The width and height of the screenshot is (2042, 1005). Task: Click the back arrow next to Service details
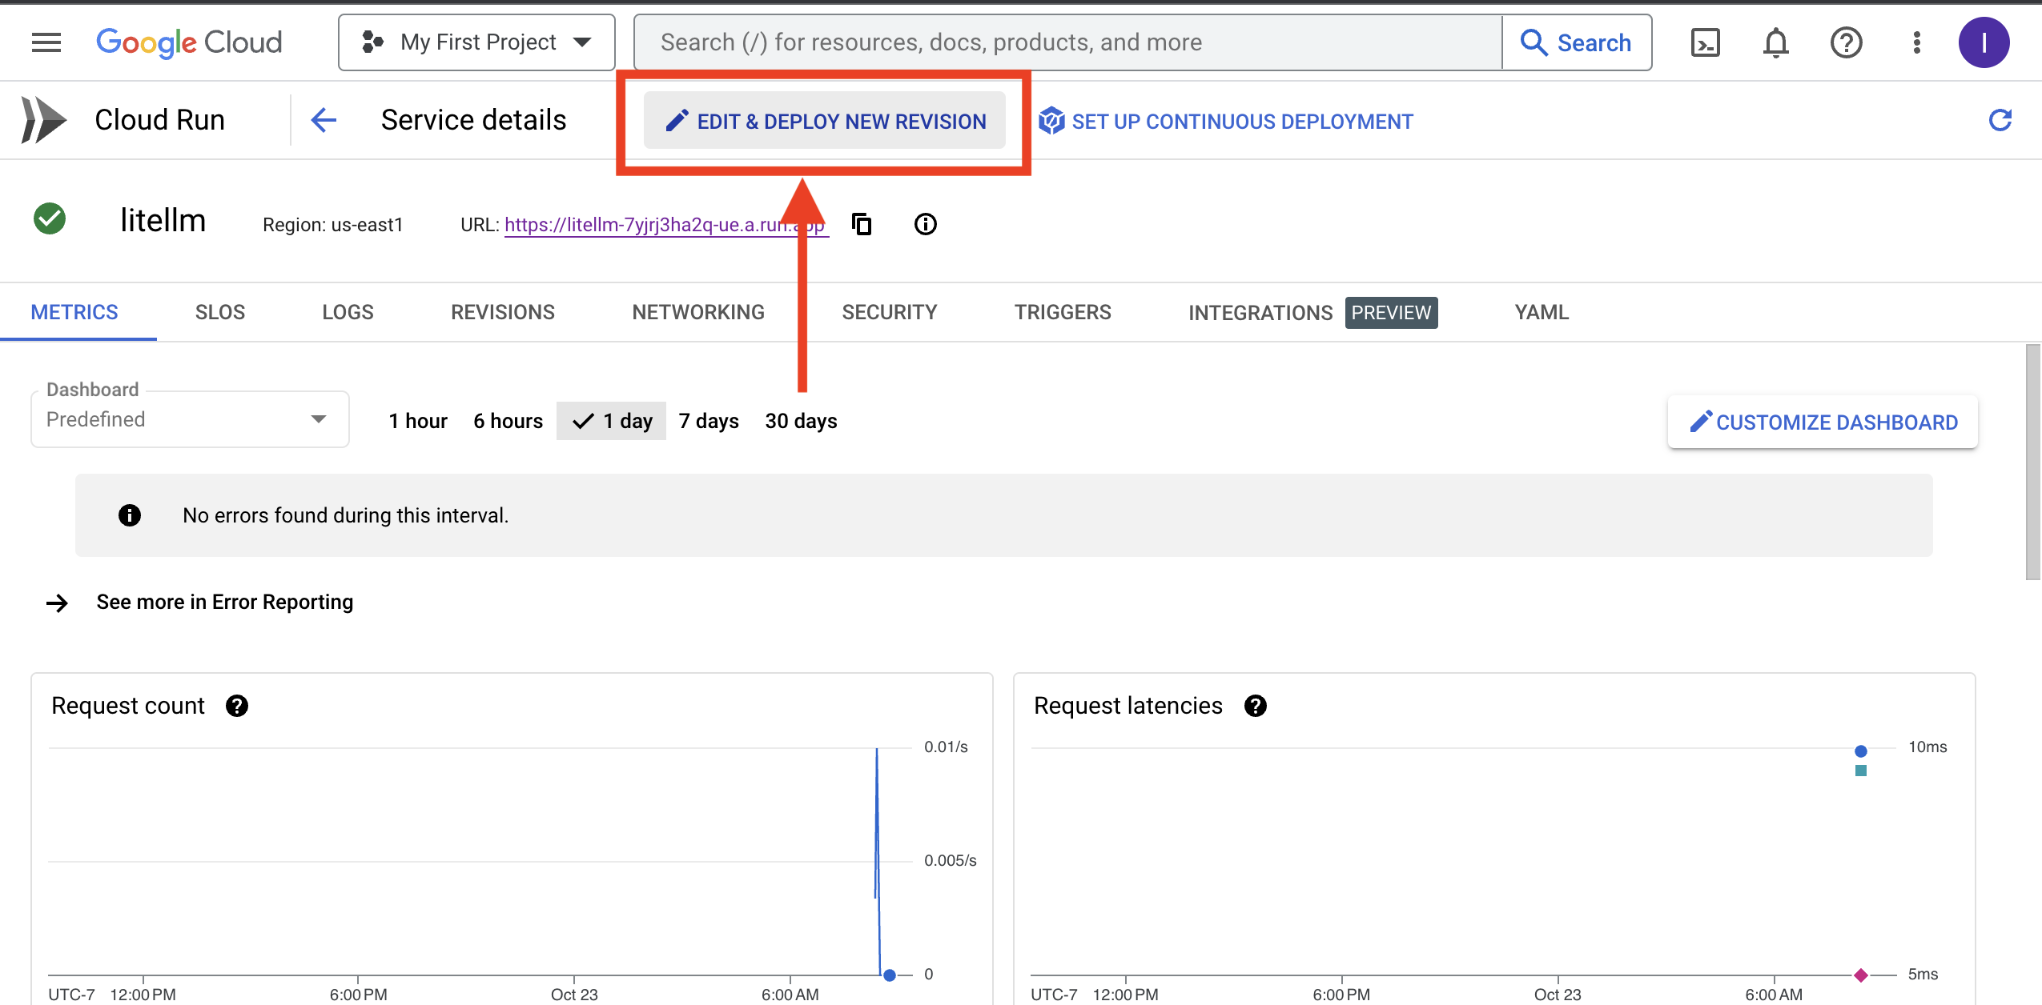pyautogui.click(x=324, y=120)
